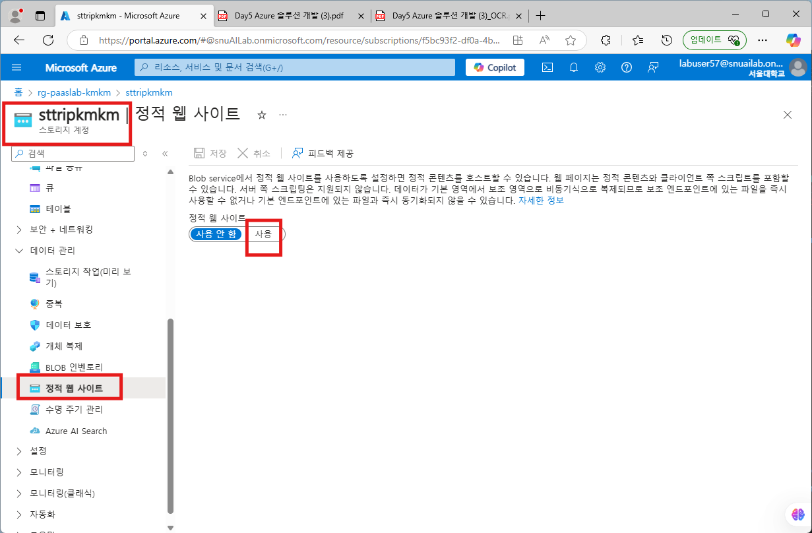The width and height of the screenshot is (812, 533).
Task: Click the Azure global search field
Action: pyautogui.click(x=295, y=67)
